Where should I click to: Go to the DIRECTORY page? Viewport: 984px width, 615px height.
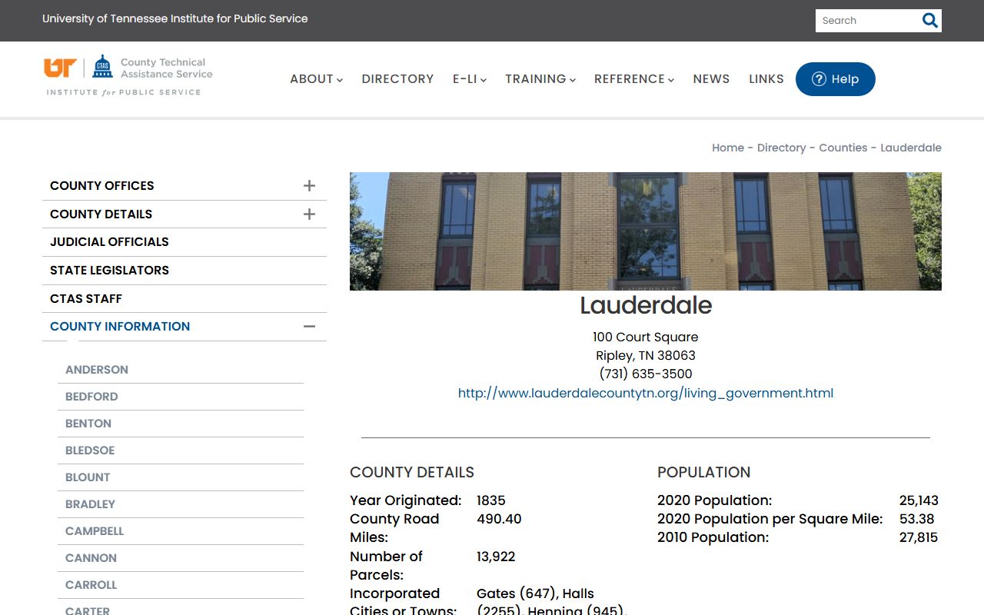[x=397, y=79]
